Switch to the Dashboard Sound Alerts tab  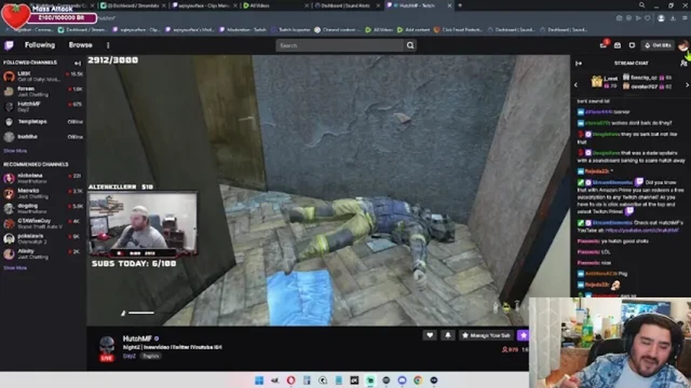click(x=348, y=5)
